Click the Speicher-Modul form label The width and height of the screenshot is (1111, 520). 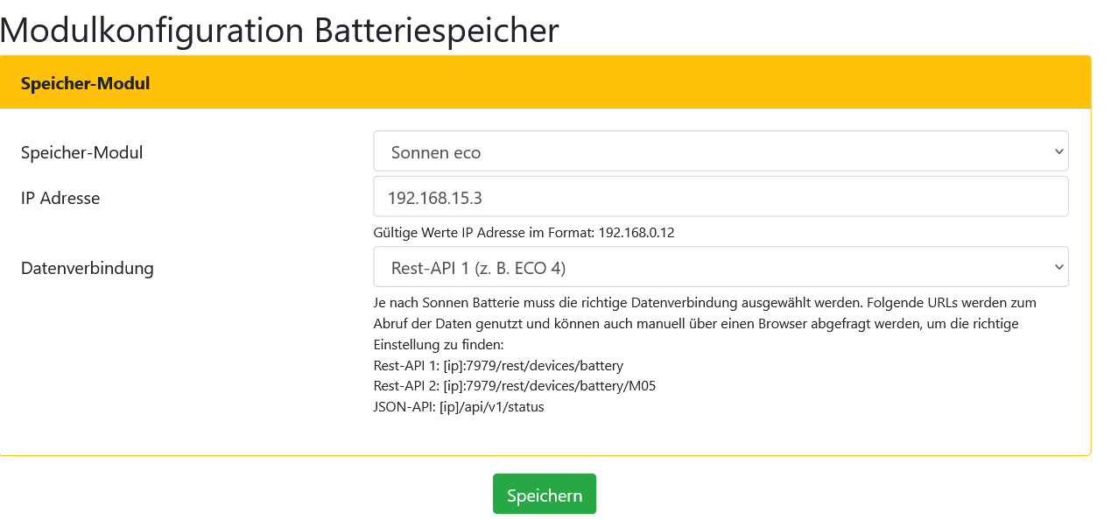(x=82, y=152)
